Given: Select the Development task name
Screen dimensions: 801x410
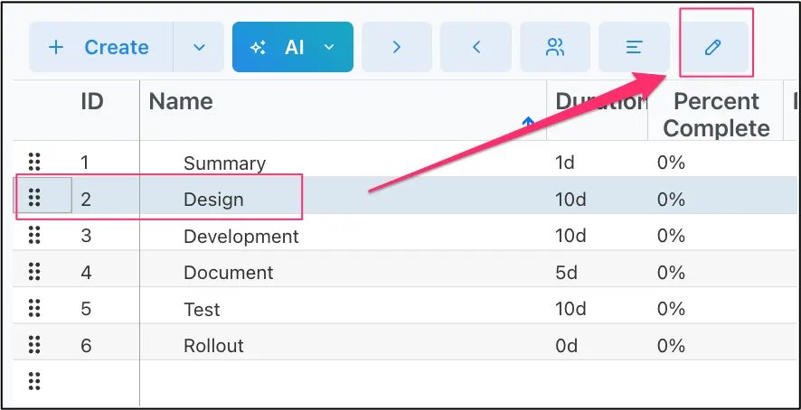Looking at the screenshot, I should tap(241, 237).
